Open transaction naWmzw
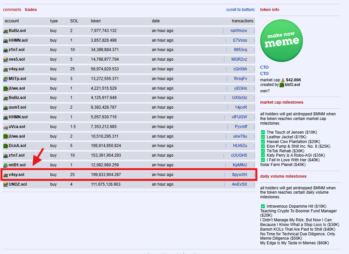The width and height of the screenshot is (349, 254). click(239, 31)
